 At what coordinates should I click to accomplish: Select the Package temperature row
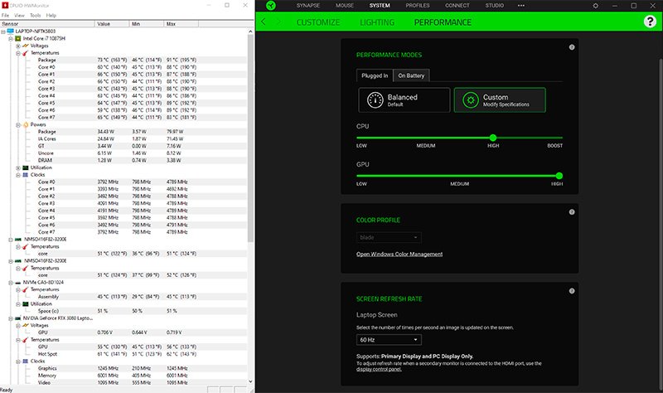pyautogui.click(x=123, y=60)
